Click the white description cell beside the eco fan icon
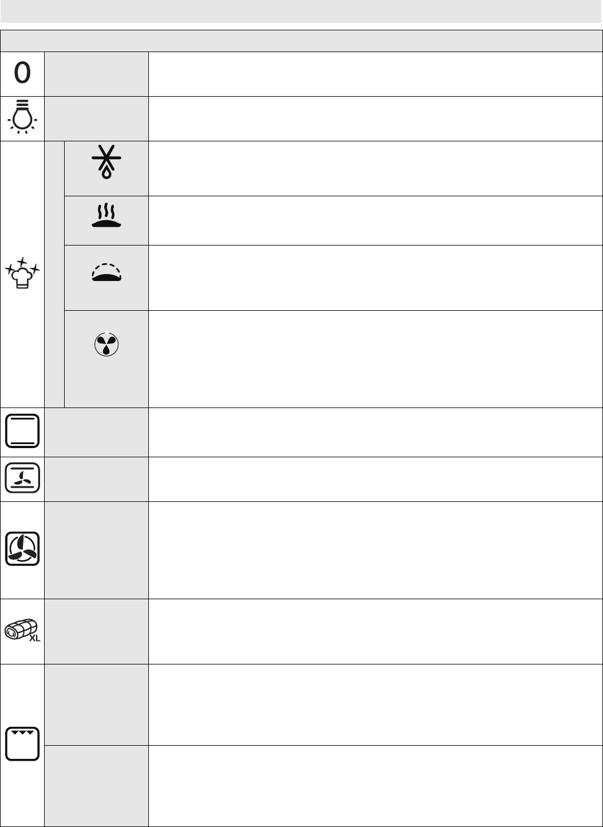Screen dimensions: 603x827 (x=375, y=359)
